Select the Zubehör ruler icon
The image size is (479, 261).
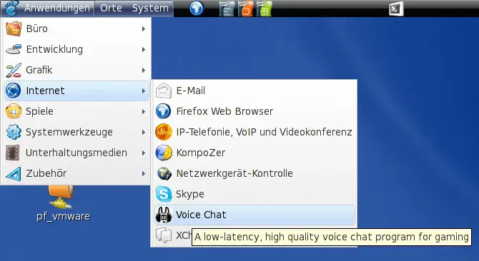[14, 173]
